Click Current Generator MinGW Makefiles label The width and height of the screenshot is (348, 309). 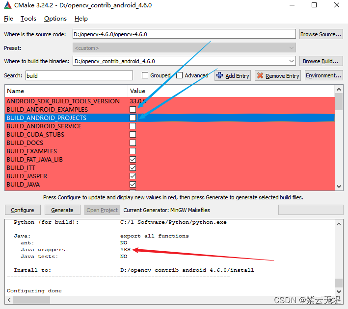click(x=166, y=210)
